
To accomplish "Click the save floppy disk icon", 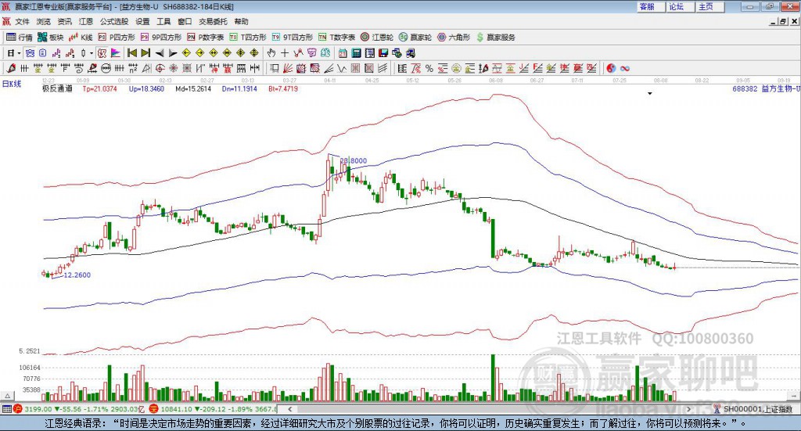I will (383, 53).
